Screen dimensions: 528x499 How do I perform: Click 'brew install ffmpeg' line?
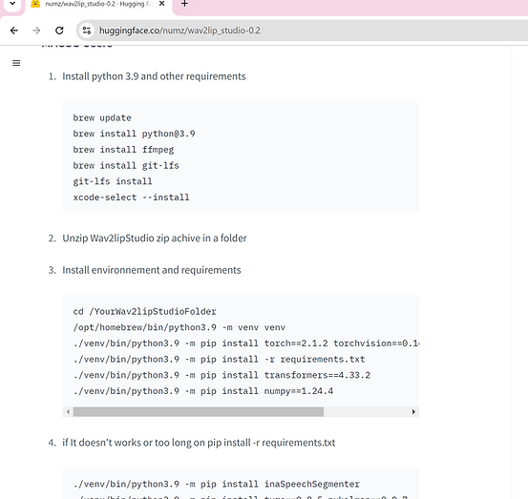coord(123,150)
